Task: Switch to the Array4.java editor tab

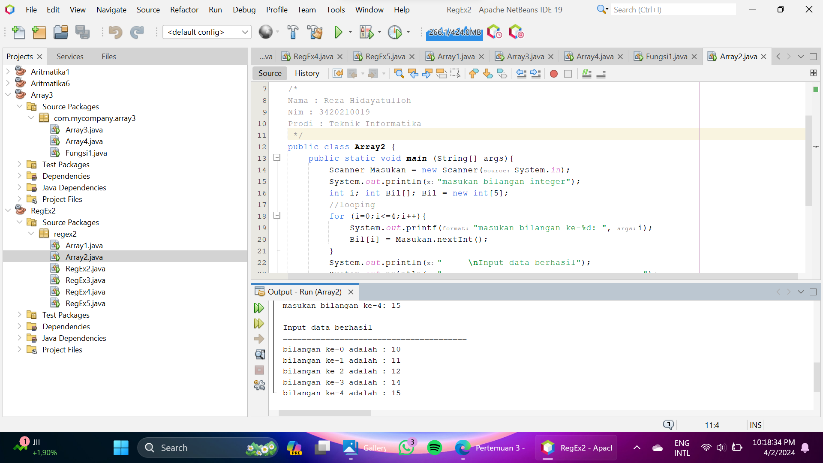Action: click(595, 57)
